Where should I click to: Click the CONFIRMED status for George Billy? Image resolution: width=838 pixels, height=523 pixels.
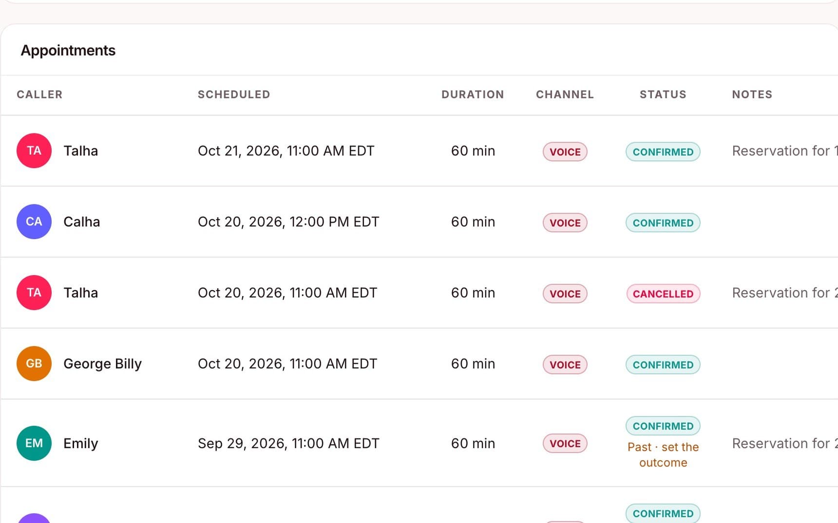663,365
